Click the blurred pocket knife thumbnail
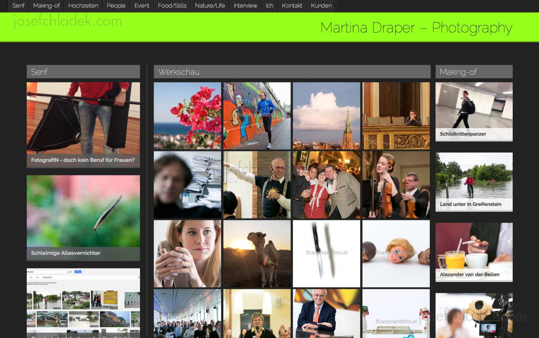539x338 pixels. [x=326, y=254]
